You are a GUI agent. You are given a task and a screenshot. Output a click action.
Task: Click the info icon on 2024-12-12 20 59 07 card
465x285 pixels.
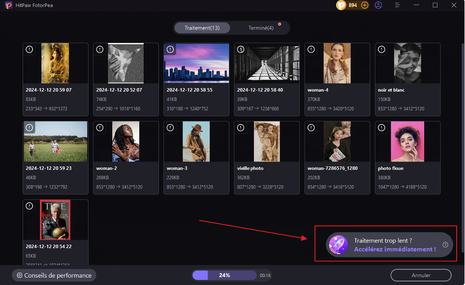30,49
